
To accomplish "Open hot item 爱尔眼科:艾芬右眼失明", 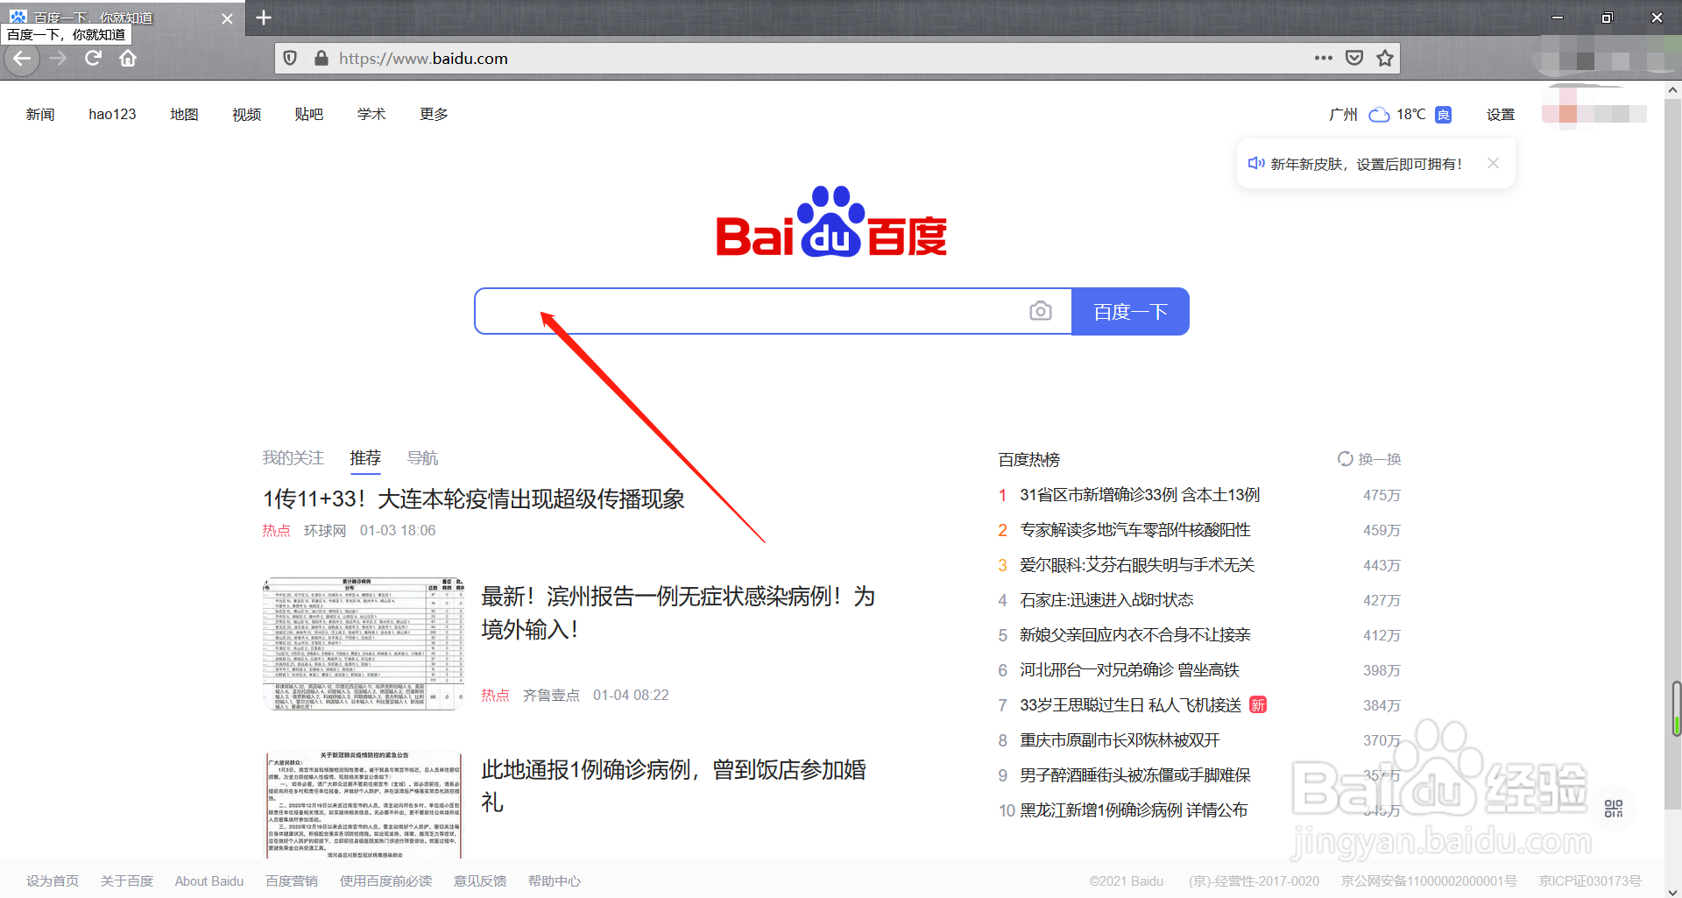I will pyautogui.click(x=1137, y=565).
